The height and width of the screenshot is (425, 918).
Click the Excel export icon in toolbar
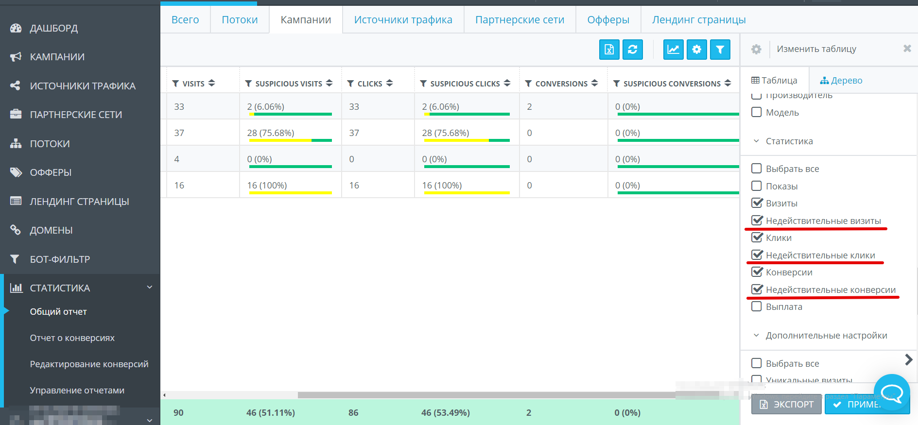click(609, 50)
